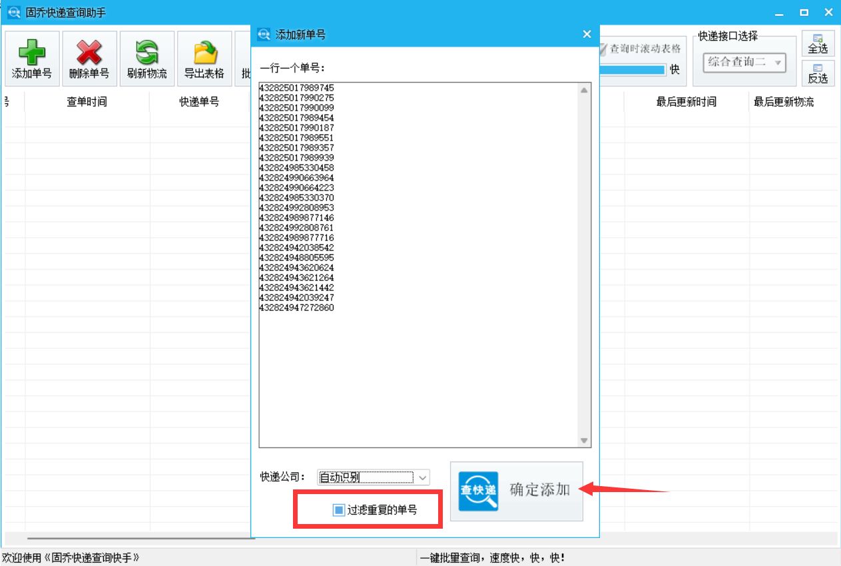Click the 查快递 logo on the confirm button
The image size is (841, 566).
point(478,491)
